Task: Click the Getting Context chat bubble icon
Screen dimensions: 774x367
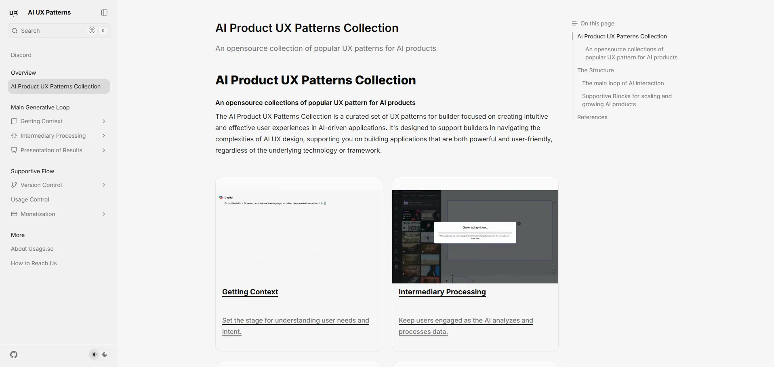Action: (14, 121)
